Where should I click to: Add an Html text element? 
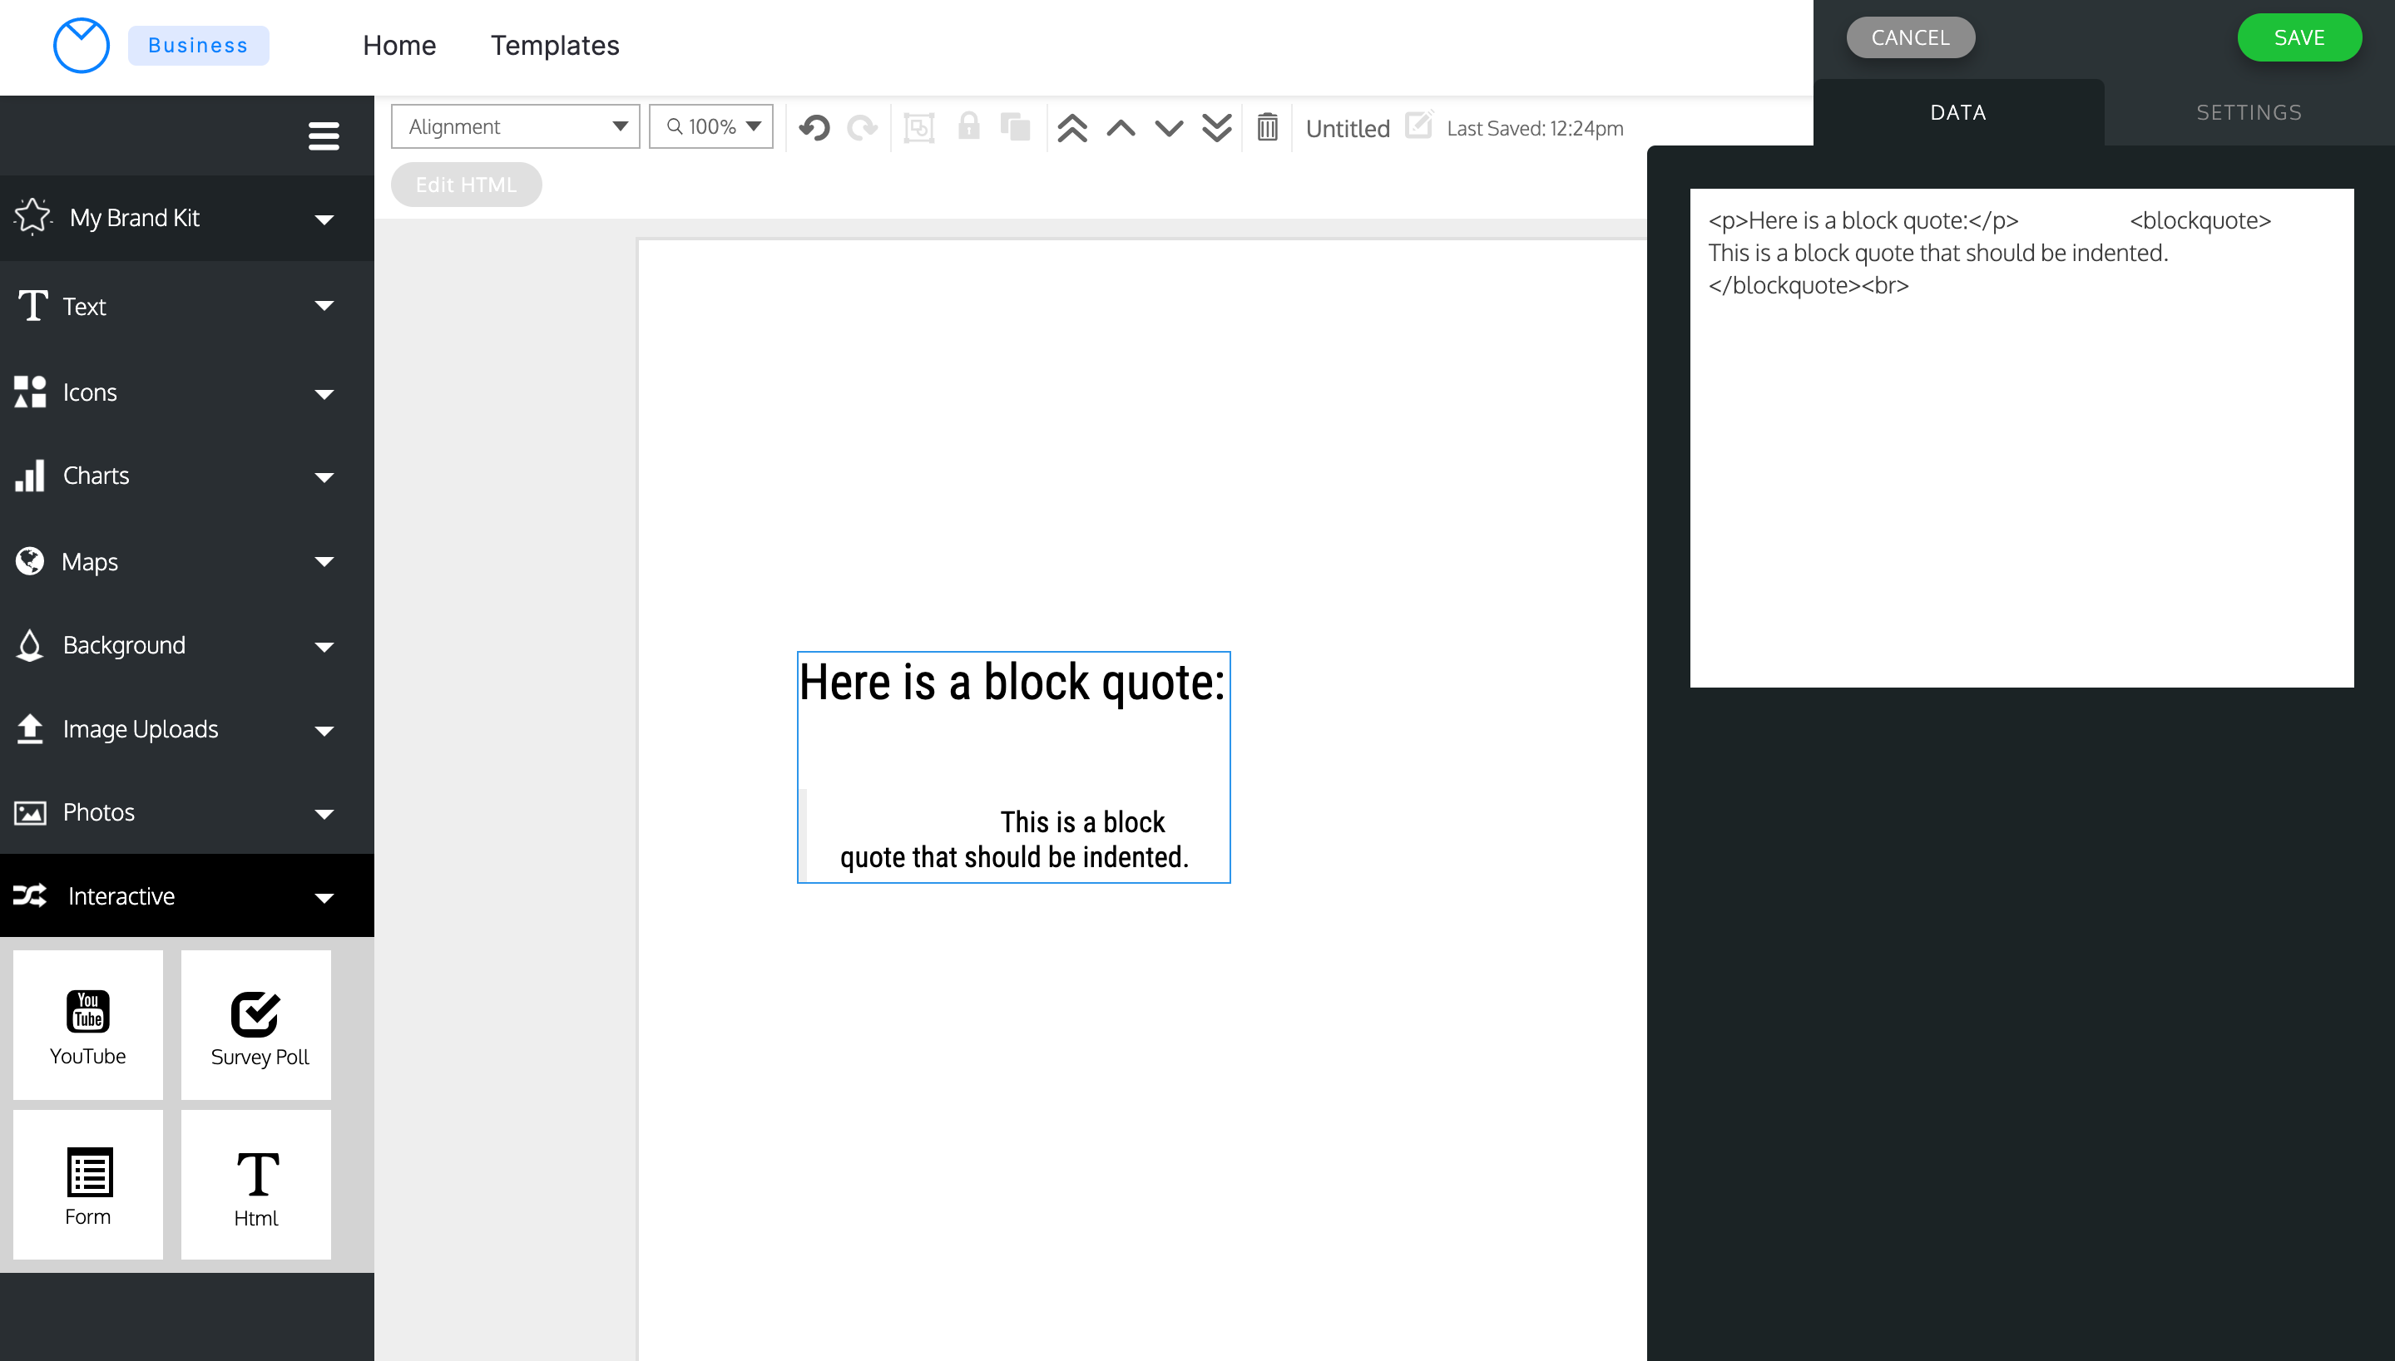tap(256, 1186)
